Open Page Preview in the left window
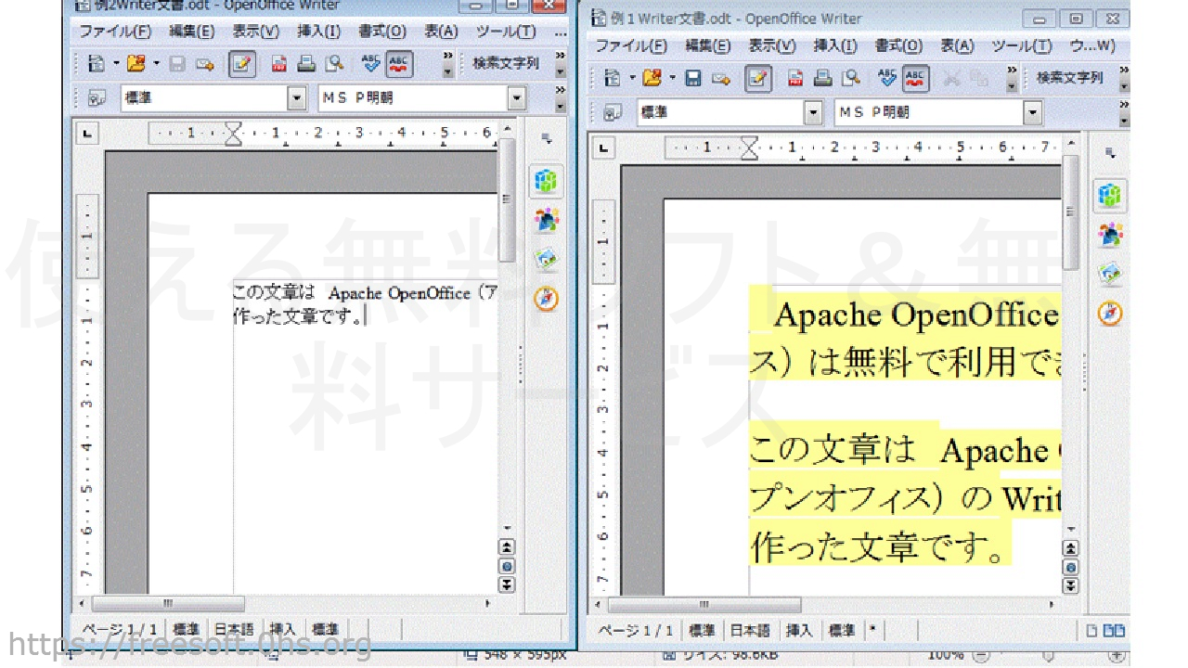Image resolution: width=1188 pixels, height=668 pixels. (x=334, y=64)
